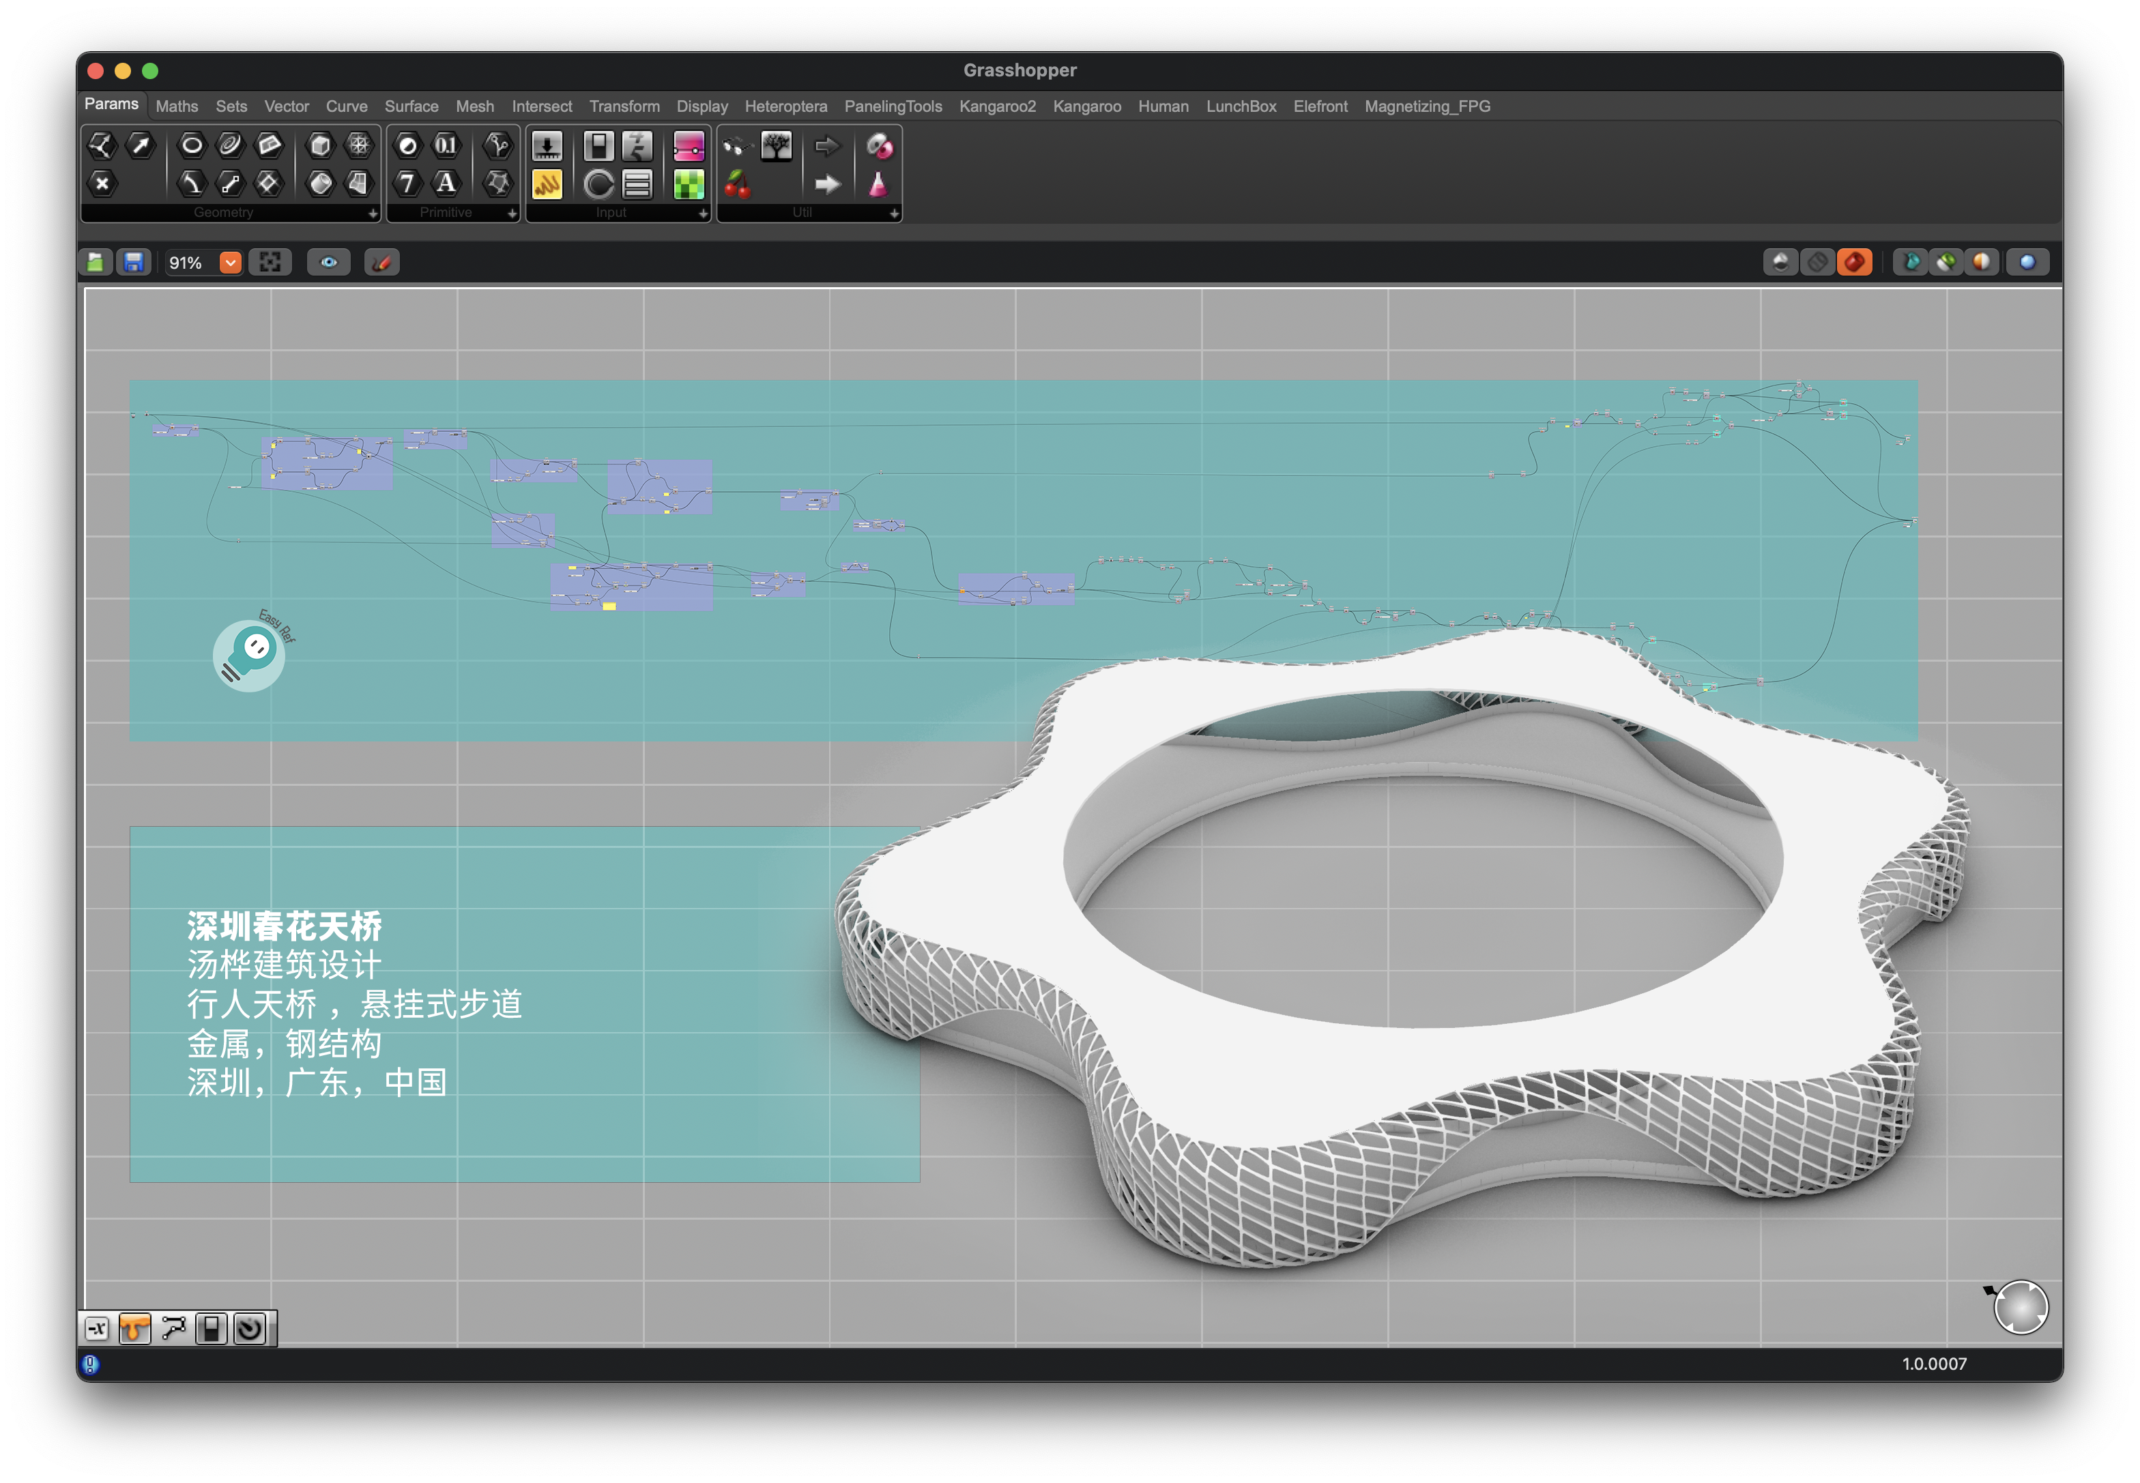The image size is (2140, 1483).
Task: Click zoom extents frame button
Action: pos(270,263)
